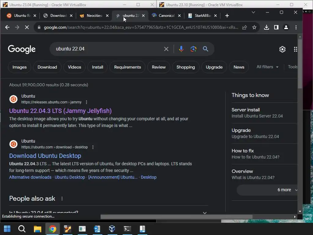Apply the Requirements filter chip
The width and height of the screenshot is (313, 235).
point(127,67)
